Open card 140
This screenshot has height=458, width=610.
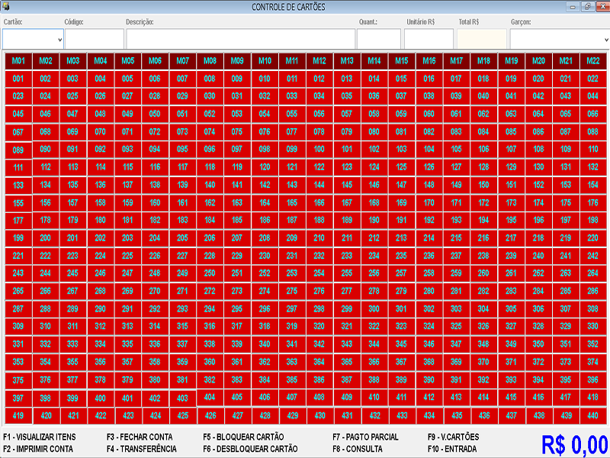click(210, 185)
